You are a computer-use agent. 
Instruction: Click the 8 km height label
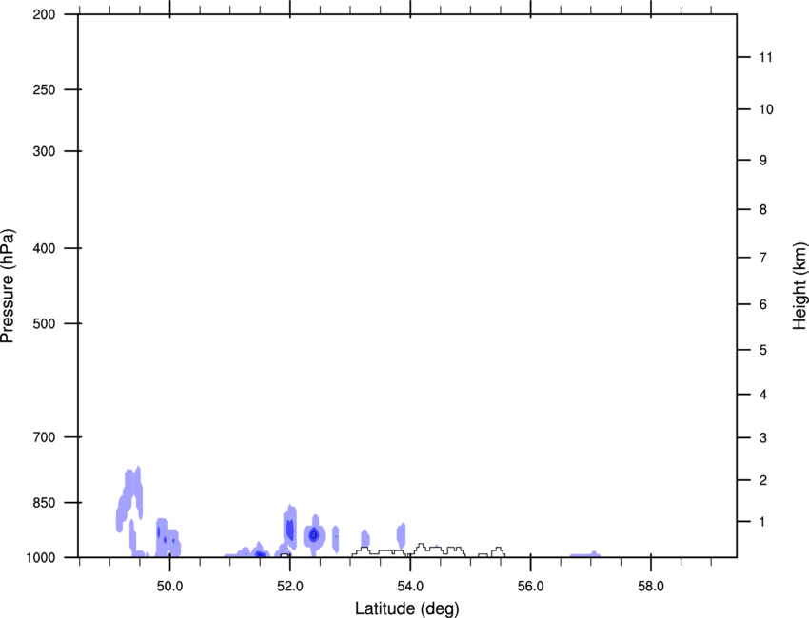coord(763,210)
